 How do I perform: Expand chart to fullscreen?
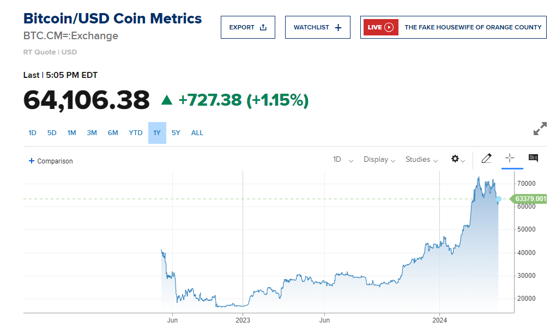click(540, 129)
